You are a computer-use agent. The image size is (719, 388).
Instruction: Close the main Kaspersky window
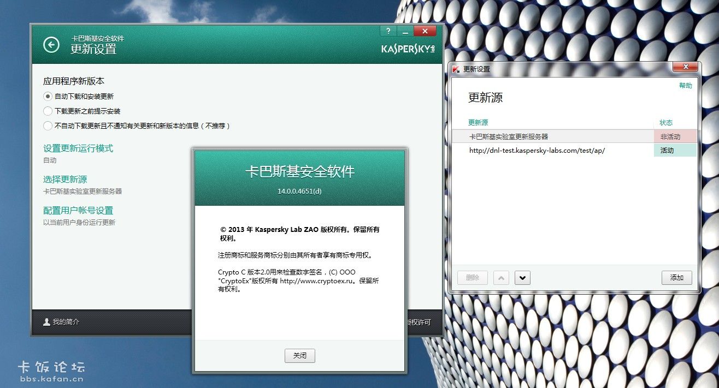point(425,31)
